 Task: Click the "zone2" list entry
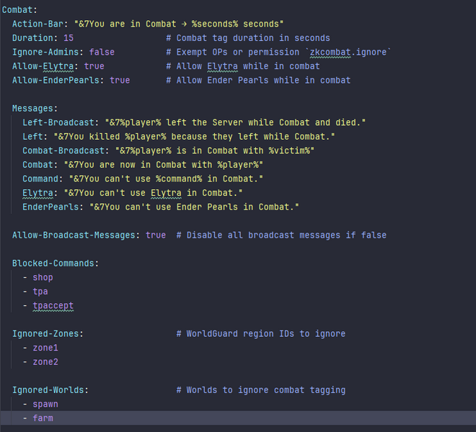(x=45, y=362)
